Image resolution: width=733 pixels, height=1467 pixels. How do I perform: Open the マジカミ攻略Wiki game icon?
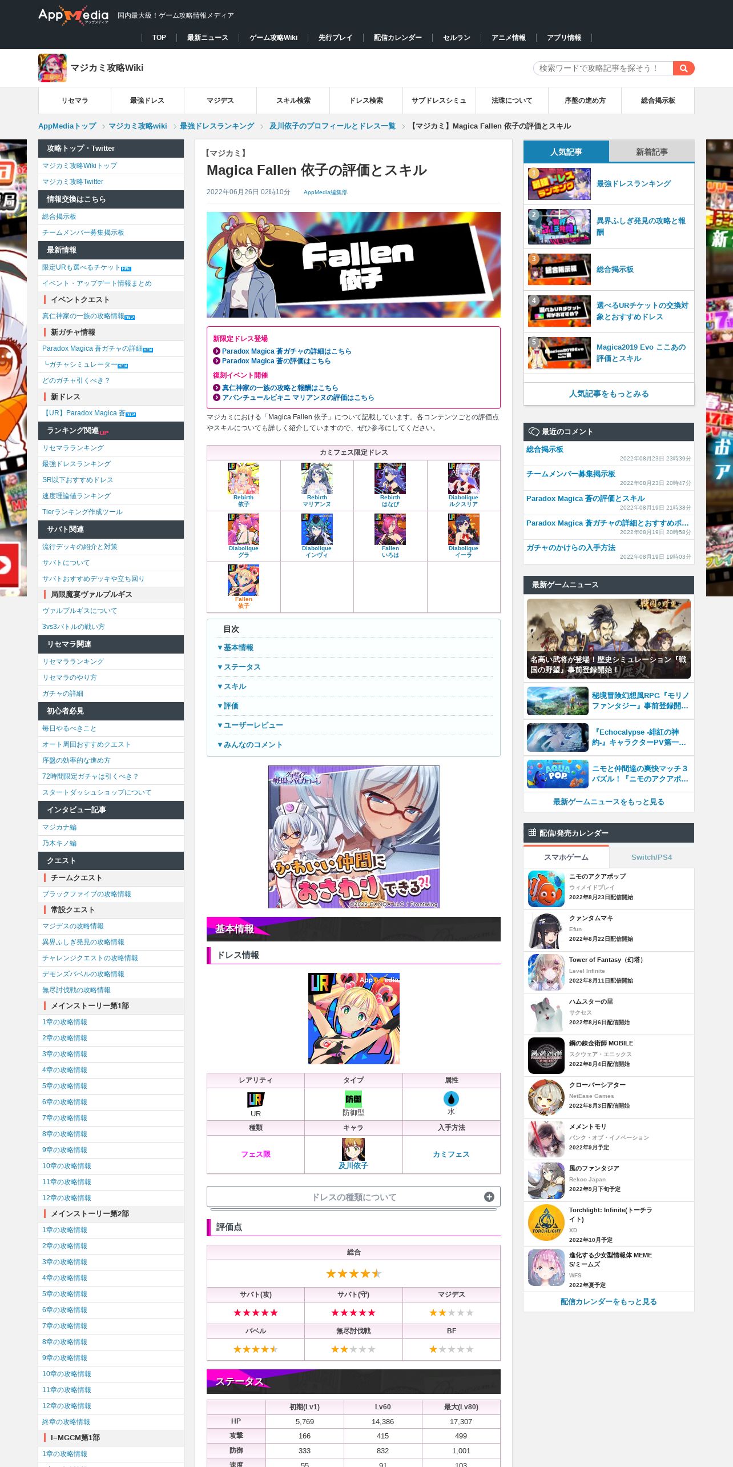click(x=53, y=68)
